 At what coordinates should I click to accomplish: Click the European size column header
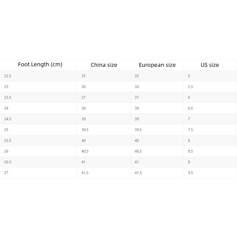[x=157, y=65]
